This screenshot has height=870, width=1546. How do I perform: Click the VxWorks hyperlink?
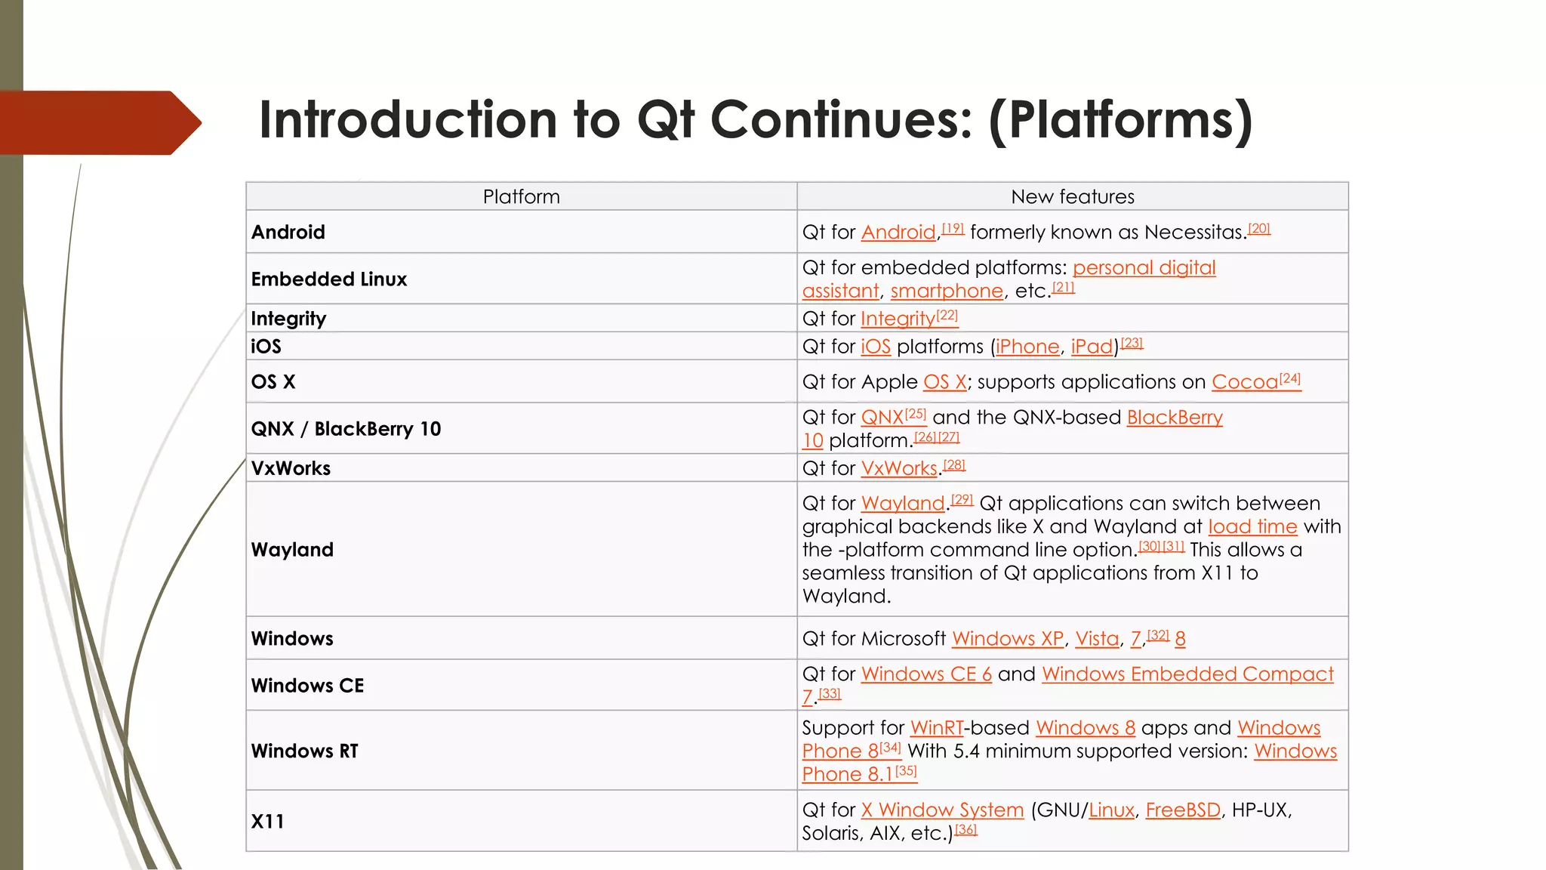[x=899, y=469]
